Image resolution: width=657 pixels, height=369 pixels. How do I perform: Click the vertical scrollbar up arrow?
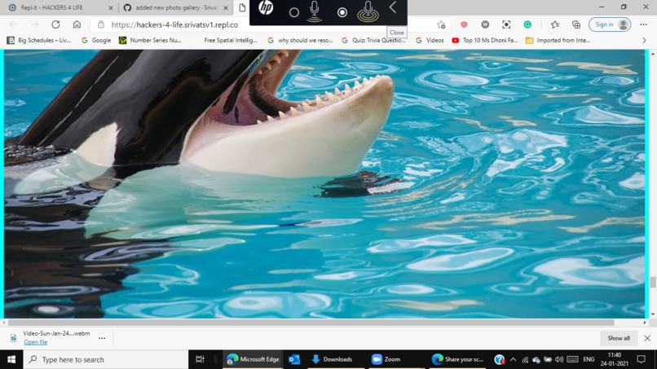[653, 54]
